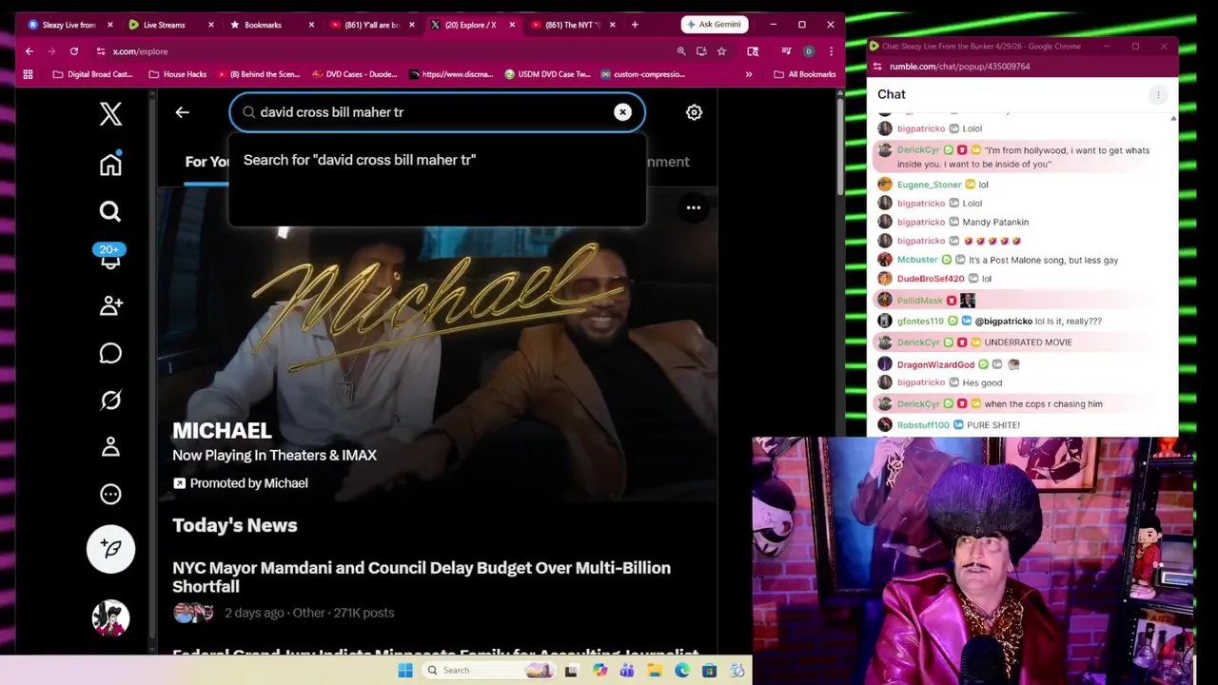Open Windows Start button
The width and height of the screenshot is (1218, 685).
pyautogui.click(x=405, y=671)
